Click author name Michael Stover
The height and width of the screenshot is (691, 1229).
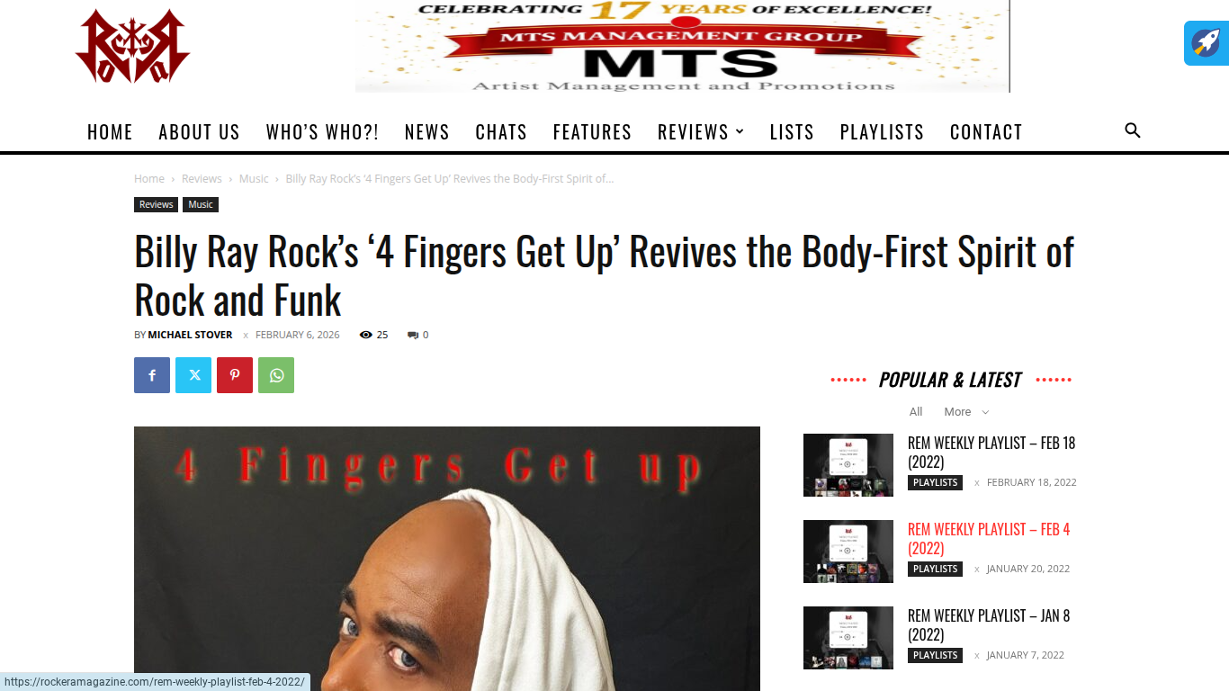[190, 335]
